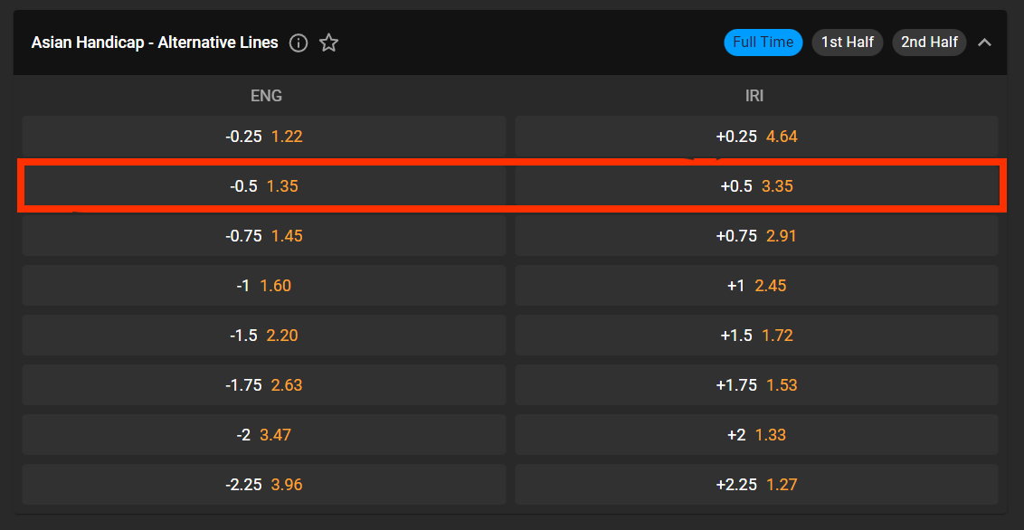Switch to the Full Time tab
This screenshot has width=1024, height=530.
pos(763,43)
